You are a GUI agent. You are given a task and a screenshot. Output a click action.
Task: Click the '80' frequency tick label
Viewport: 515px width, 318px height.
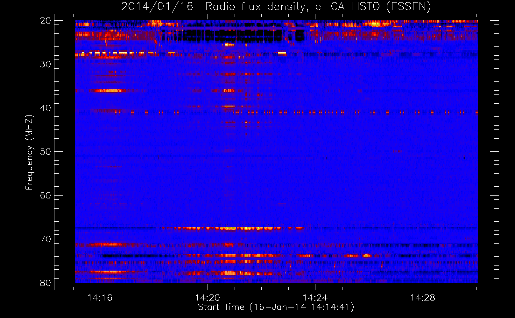(46, 283)
